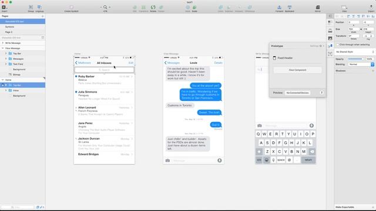Click the Opacity percentage field

(369, 59)
